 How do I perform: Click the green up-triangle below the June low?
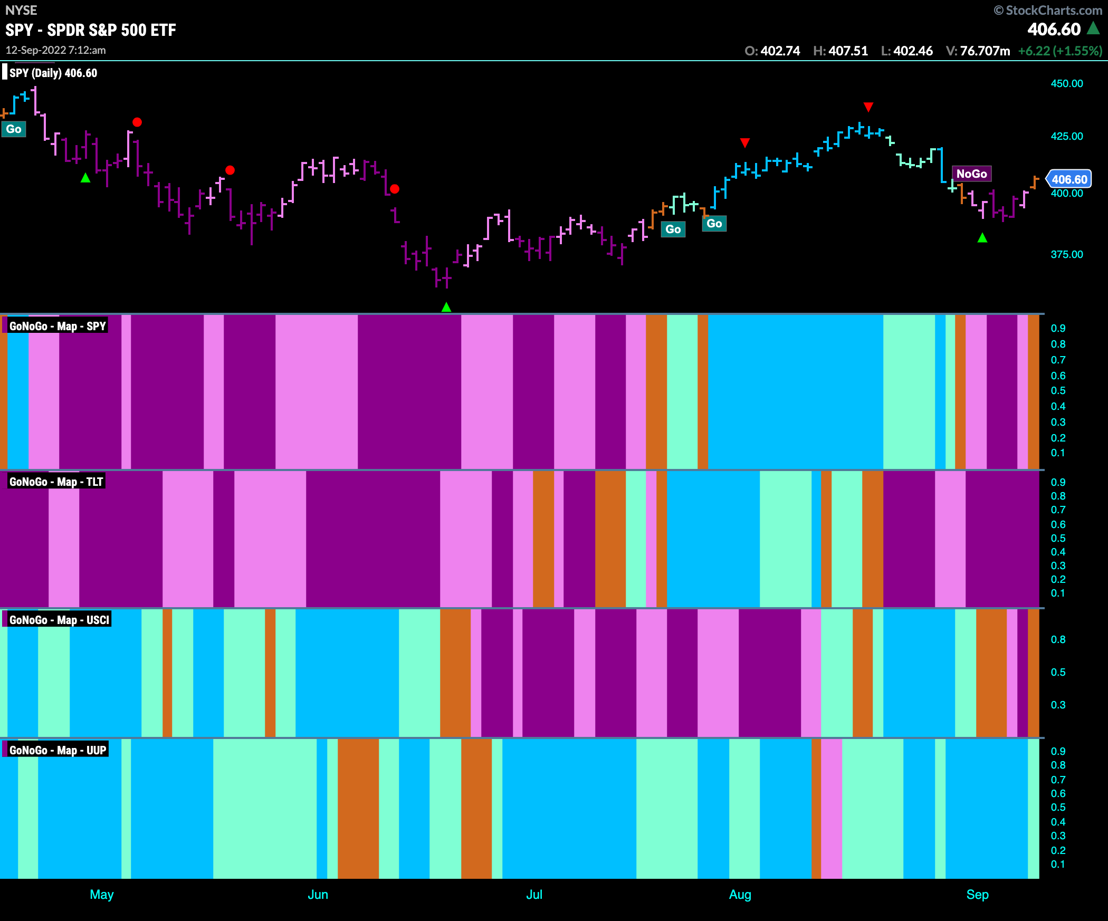coord(446,307)
